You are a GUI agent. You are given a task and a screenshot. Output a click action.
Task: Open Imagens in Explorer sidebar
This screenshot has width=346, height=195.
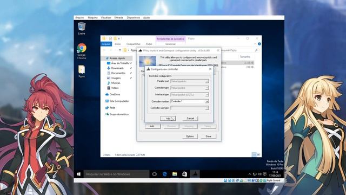116,78
